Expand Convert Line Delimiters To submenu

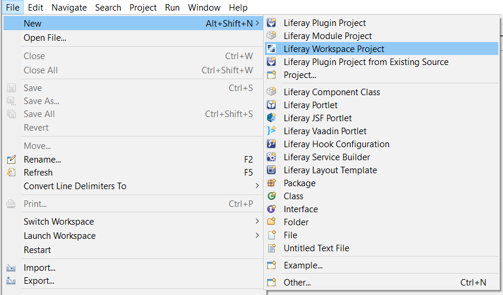point(257,186)
